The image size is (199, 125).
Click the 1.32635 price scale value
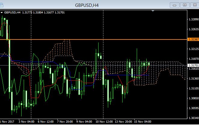click(x=194, y=29)
